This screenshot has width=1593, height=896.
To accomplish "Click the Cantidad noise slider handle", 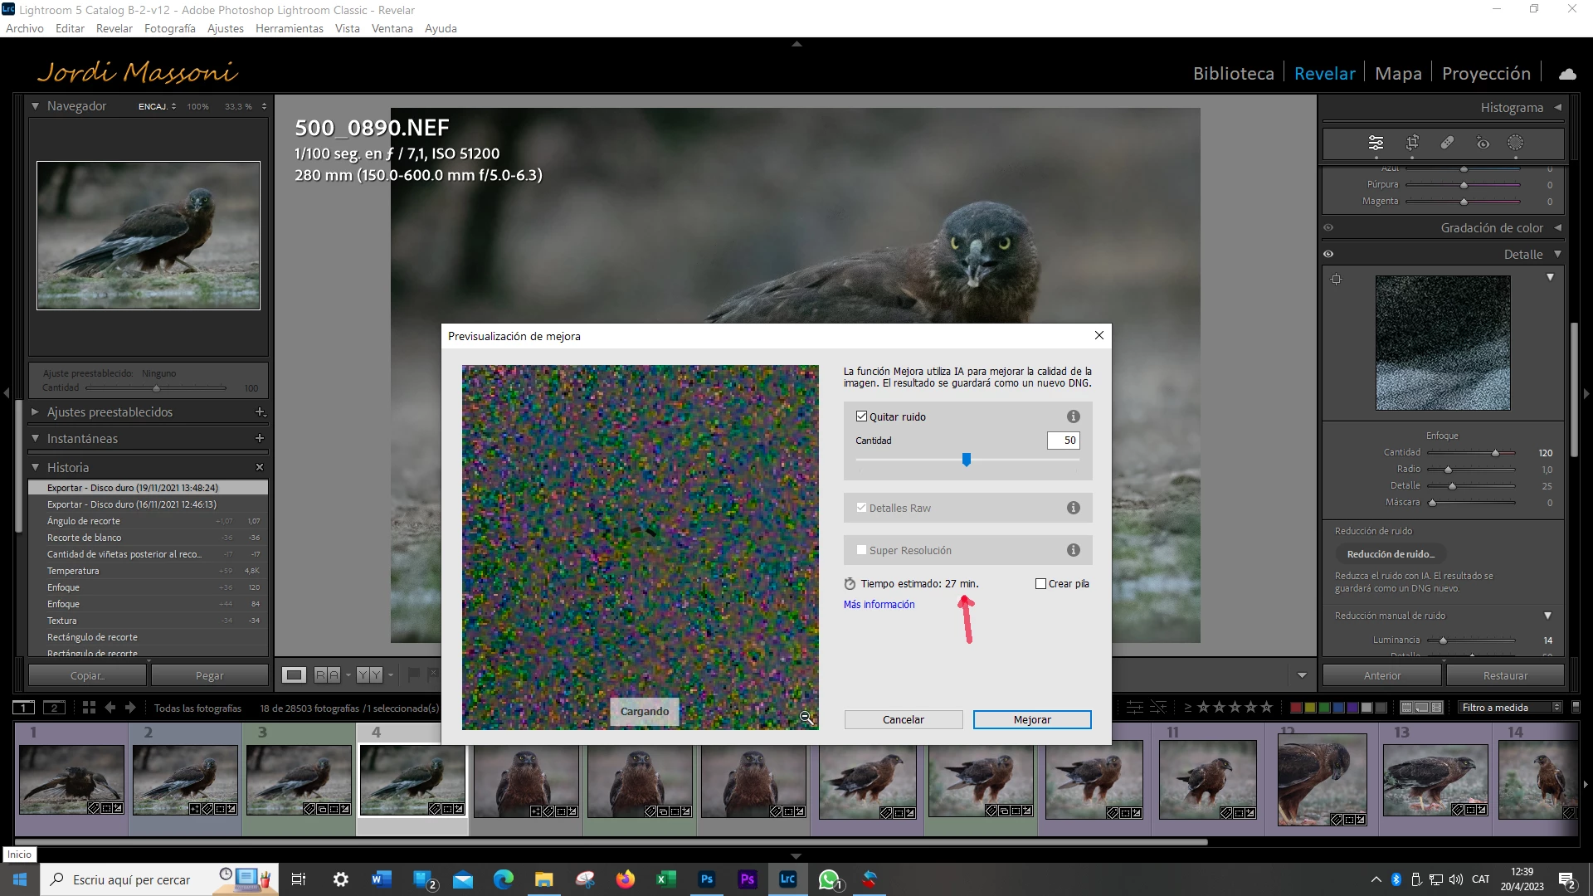I will [x=967, y=459].
